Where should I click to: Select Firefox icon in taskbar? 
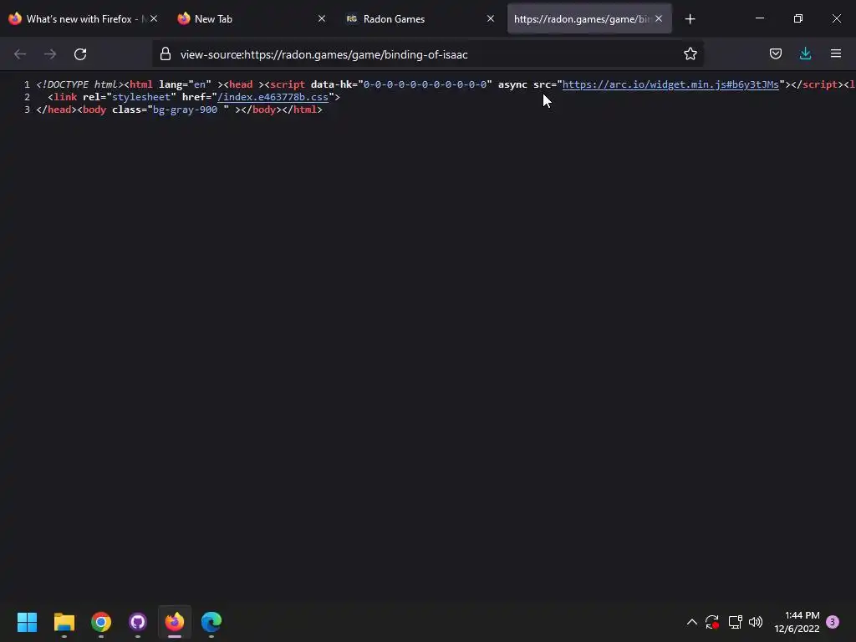(x=175, y=622)
